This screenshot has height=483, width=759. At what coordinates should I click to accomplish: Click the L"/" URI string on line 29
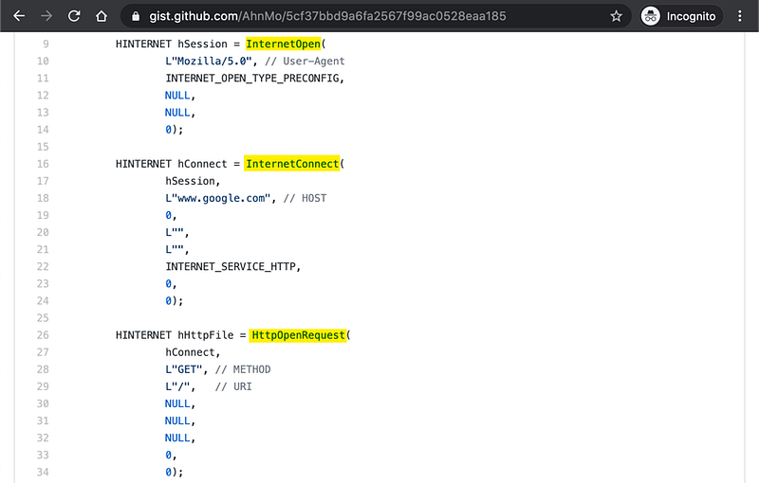point(177,386)
